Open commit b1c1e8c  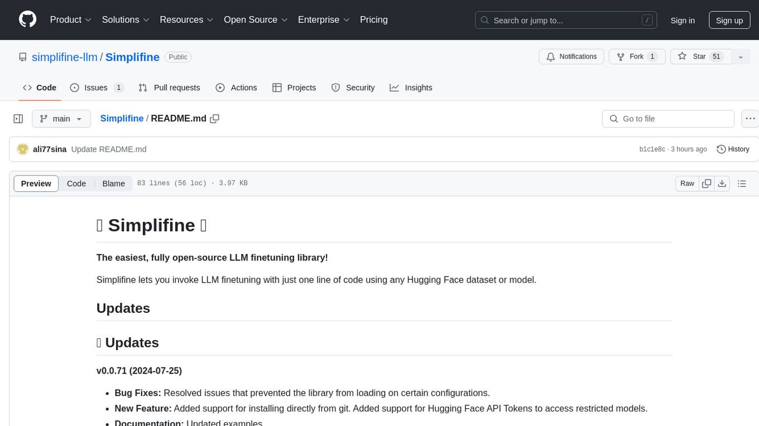tap(652, 149)
